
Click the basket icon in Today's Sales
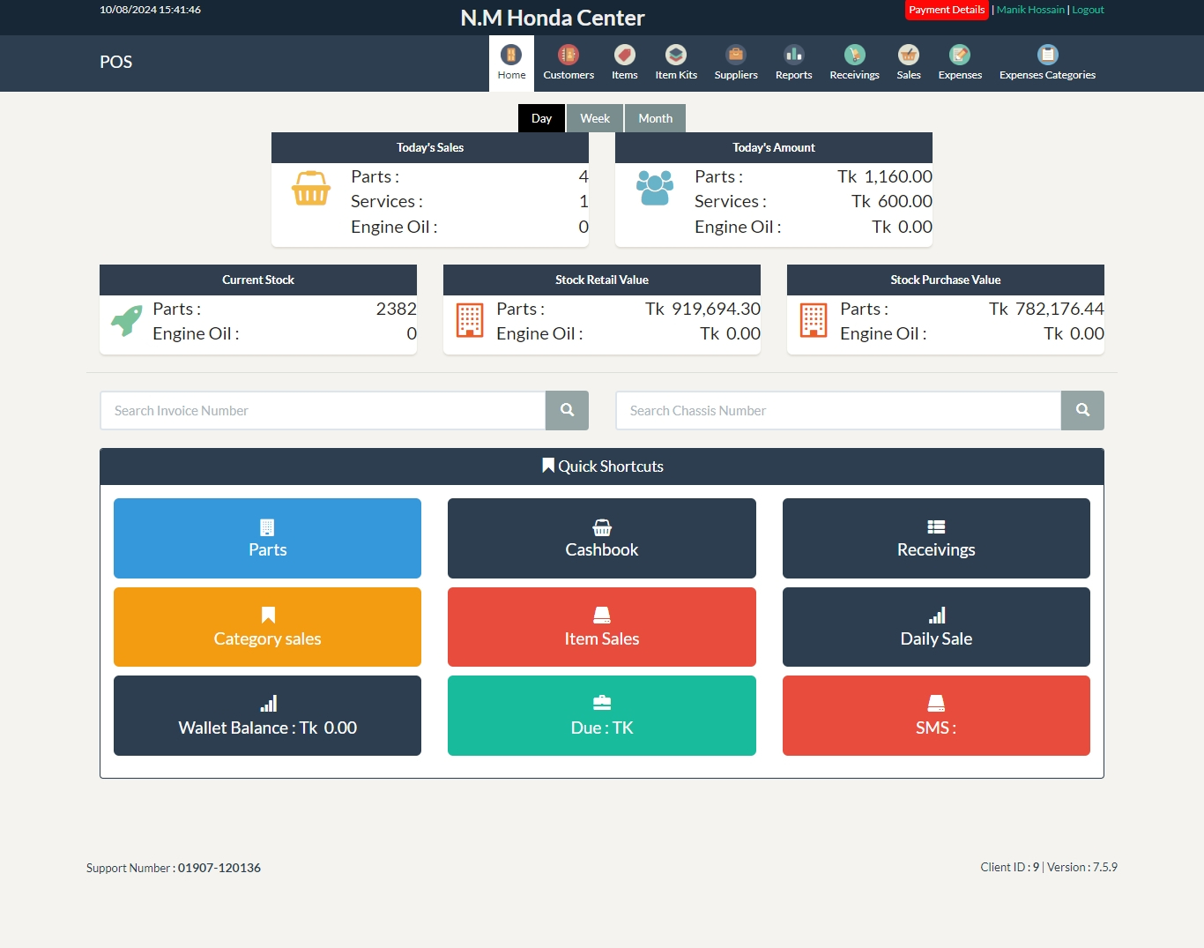[311, 188]
